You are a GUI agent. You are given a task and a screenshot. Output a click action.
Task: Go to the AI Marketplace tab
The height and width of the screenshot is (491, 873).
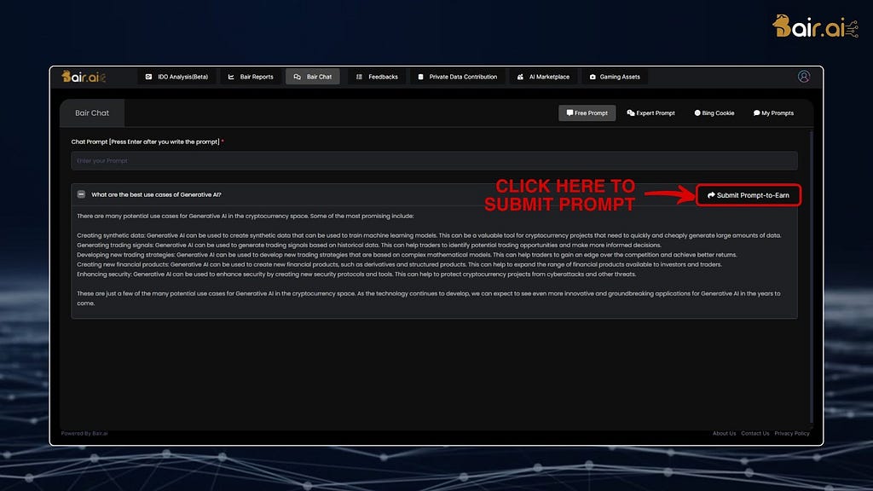(543, 77)
